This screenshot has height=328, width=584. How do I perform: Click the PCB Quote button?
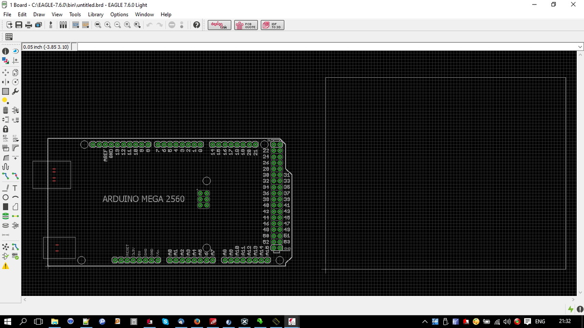[x=246, y=25]
